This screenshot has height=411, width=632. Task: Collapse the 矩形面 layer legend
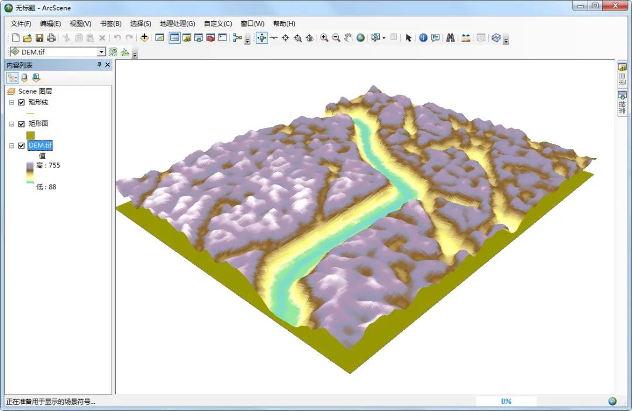coord(12,124)
